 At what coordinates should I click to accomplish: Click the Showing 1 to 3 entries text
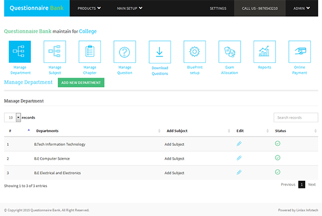tap(25, 186)
